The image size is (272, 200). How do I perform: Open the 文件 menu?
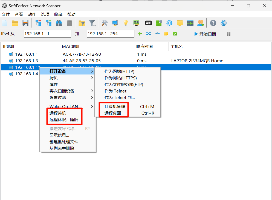coord(6,14)
